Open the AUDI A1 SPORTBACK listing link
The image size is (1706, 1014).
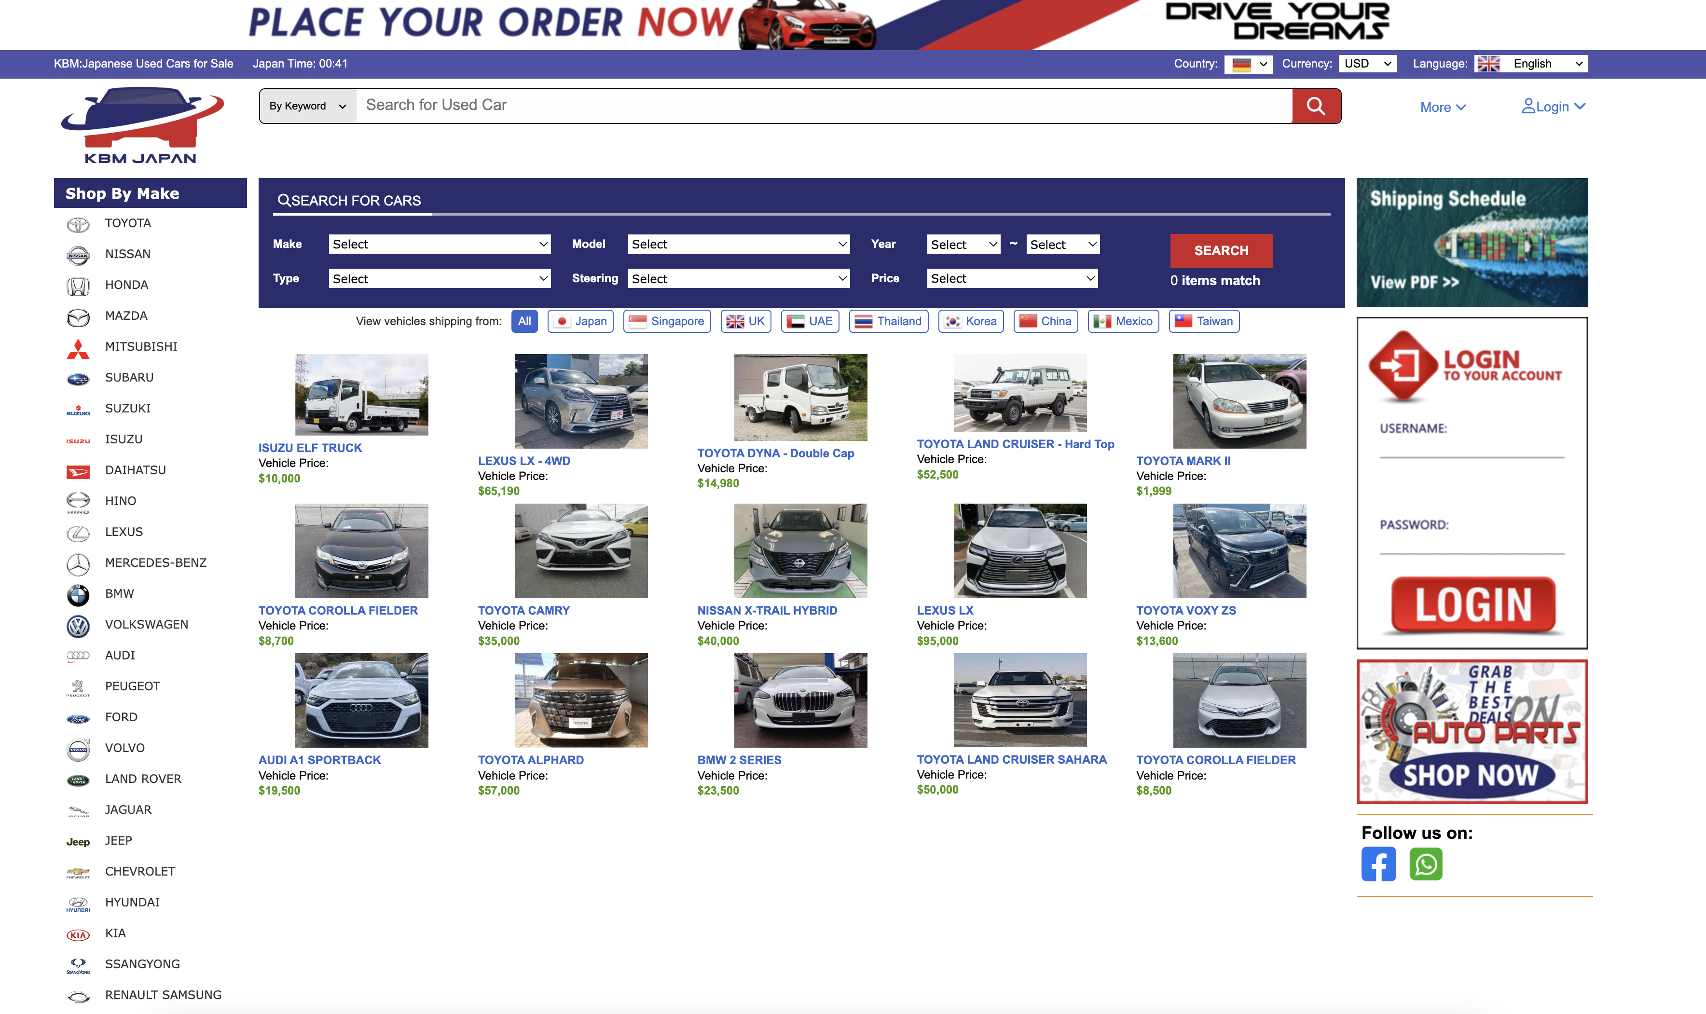tap(320, 760)
